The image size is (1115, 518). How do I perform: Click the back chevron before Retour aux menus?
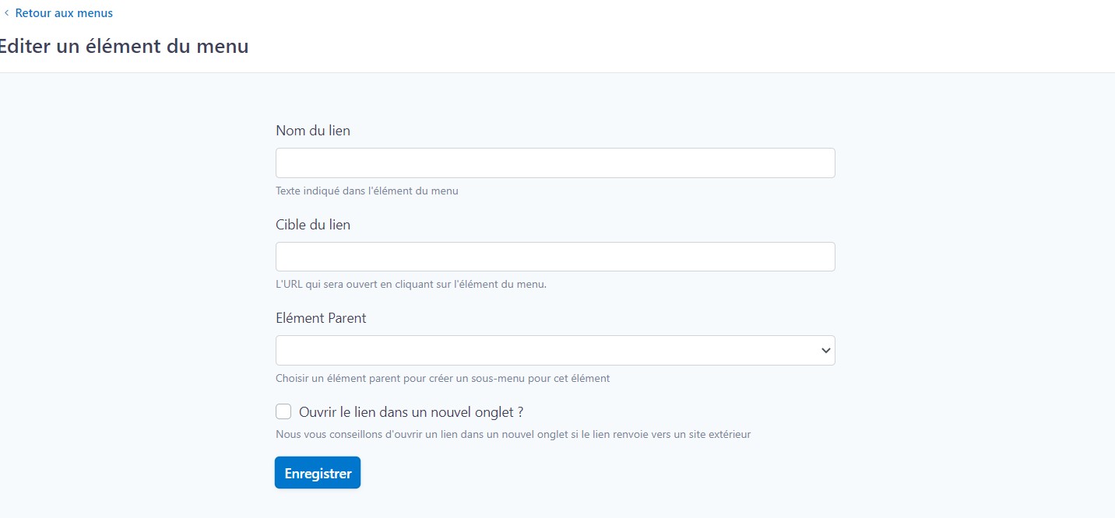coord(7,13)
